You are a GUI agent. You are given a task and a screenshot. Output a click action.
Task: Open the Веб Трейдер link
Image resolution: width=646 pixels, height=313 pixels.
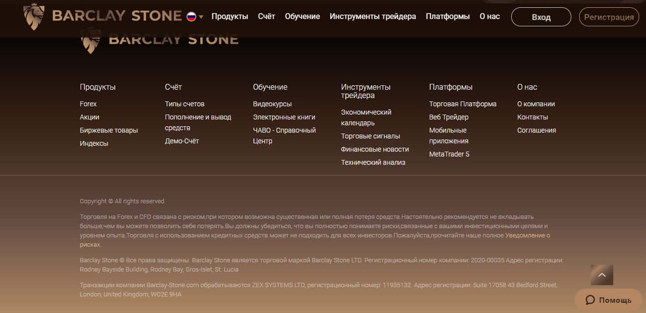(449, 117)
